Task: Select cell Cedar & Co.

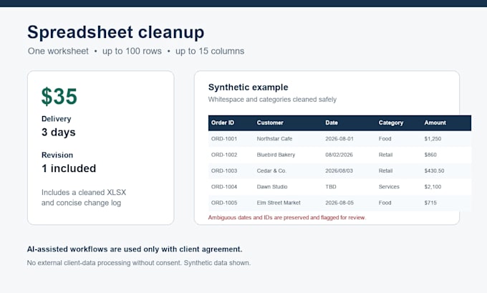Action: (271, 170)
